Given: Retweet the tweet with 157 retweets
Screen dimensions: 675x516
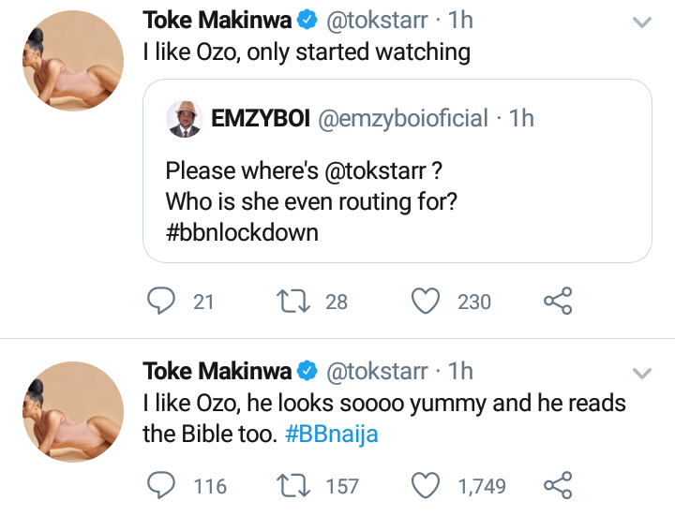Looking at the screenshot, I should click(x=294, y=485).
